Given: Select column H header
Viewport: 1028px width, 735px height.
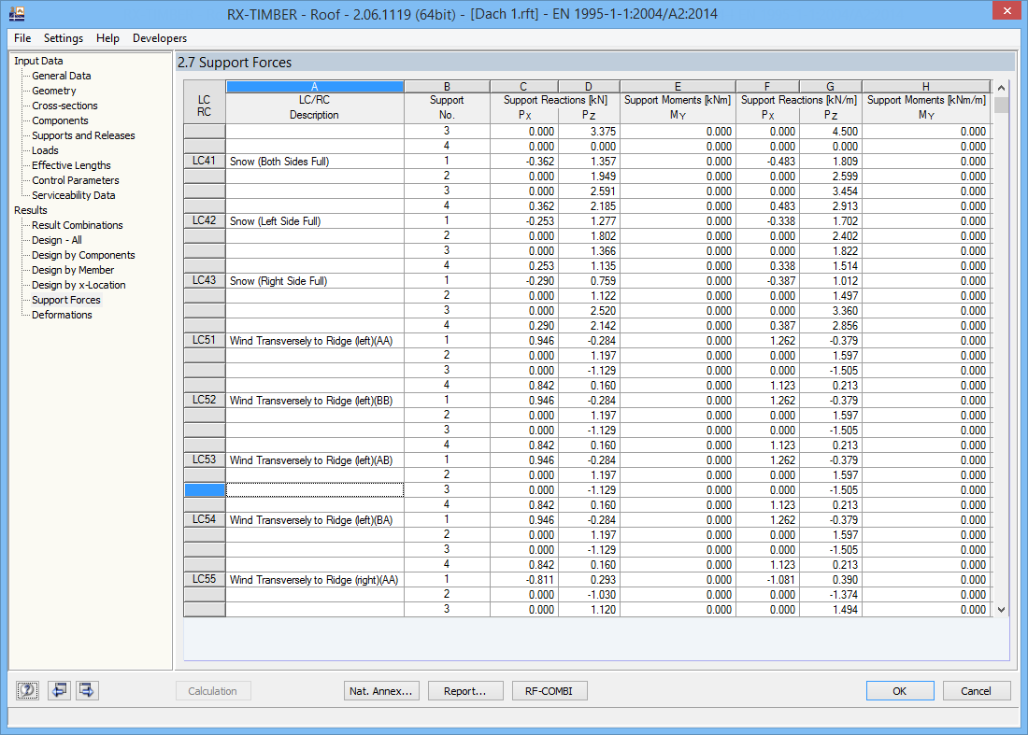Looking at the screenshot, I should pos(926,87).
